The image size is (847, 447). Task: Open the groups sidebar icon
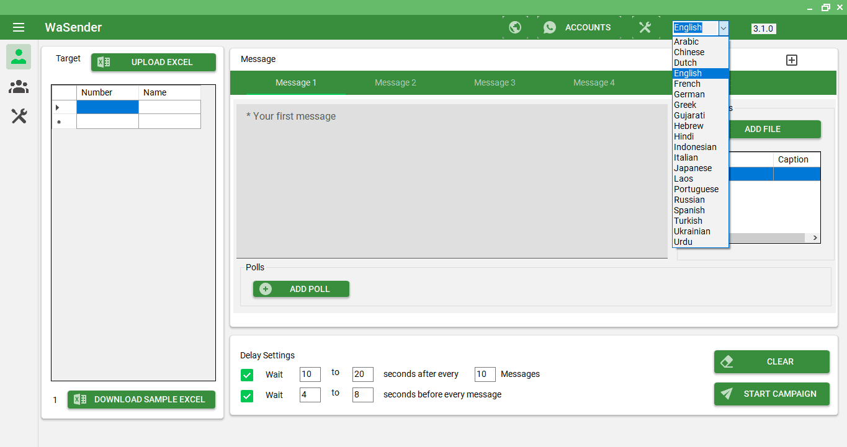pyautogui.click(x=19, y=87)
